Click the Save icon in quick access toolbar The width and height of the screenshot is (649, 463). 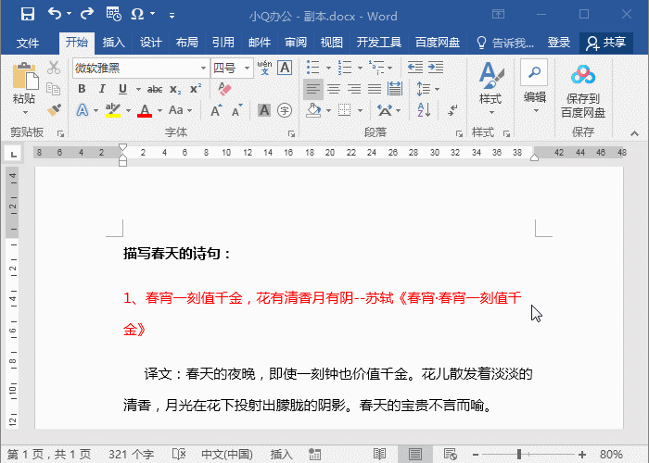28,14
